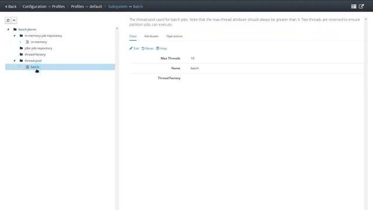
Task: Collapse the batch-jberet root node arrow
Action: (8, 29)
